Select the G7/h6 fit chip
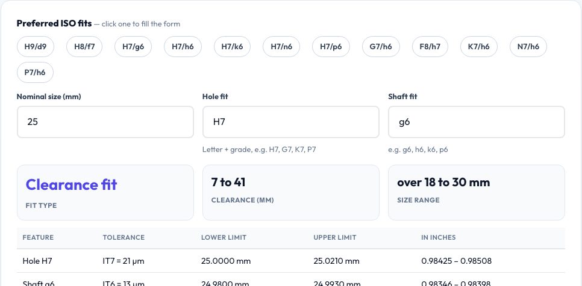 pyautogui.click(x=381, y=47)
